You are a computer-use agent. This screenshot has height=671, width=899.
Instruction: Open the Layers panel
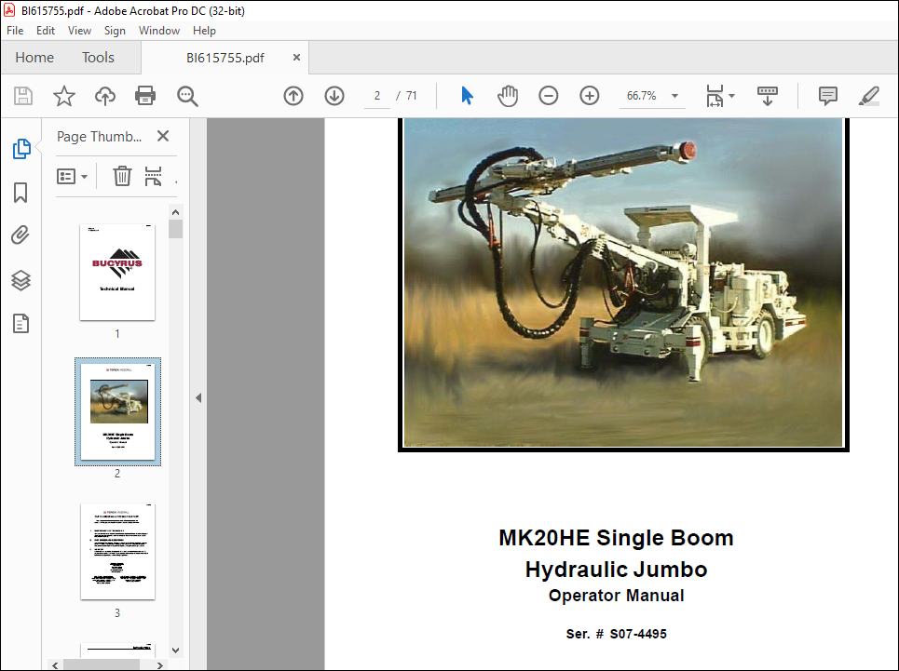[20, 280]
